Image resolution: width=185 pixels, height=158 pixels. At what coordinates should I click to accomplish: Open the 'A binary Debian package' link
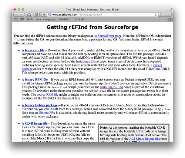pyautogui.click(x=40, y=105)
